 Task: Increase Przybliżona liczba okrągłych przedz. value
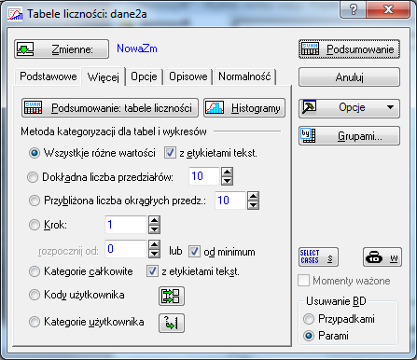(254, 196)
